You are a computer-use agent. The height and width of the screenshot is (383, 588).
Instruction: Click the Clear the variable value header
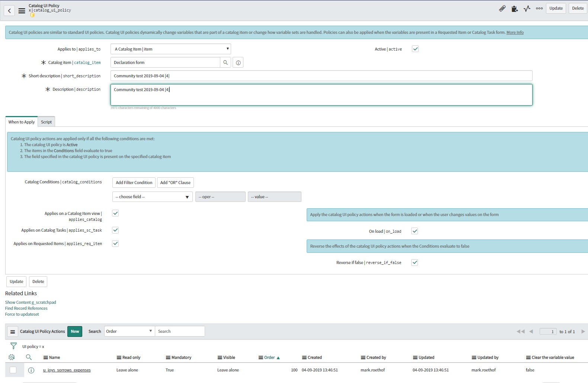(553, 357)
